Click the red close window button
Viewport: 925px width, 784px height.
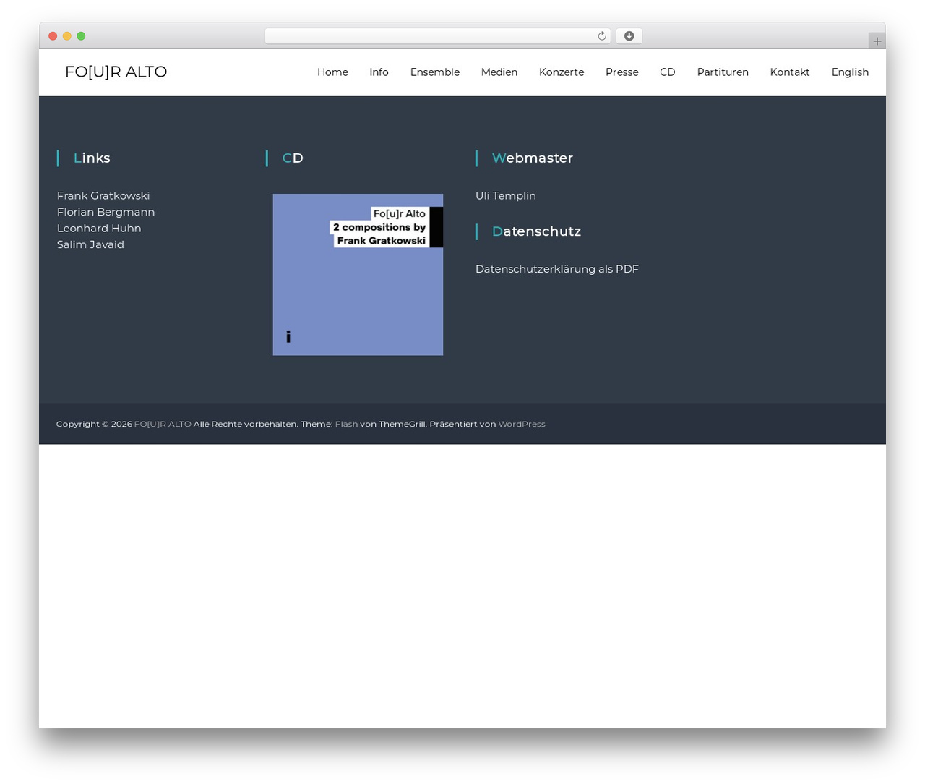[53, 36]
